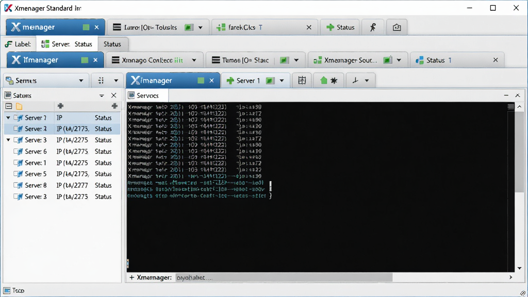The image size is (528, 297).
Task: Toggle green indicator on 'Xmamager Souc...' tab
Action: (387, 60)
